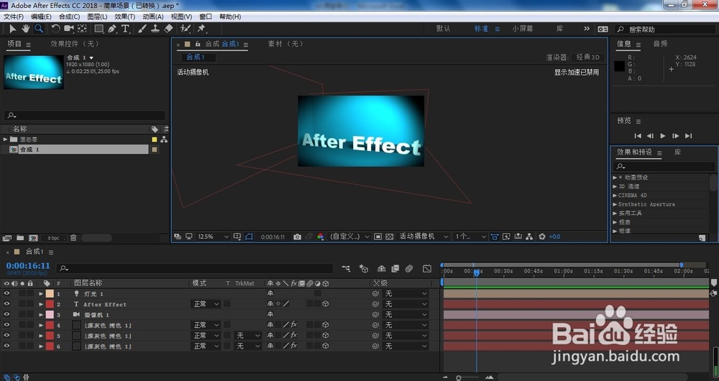
Task: Select the Selection arrow tool
Action: click(x=12, y=29)
